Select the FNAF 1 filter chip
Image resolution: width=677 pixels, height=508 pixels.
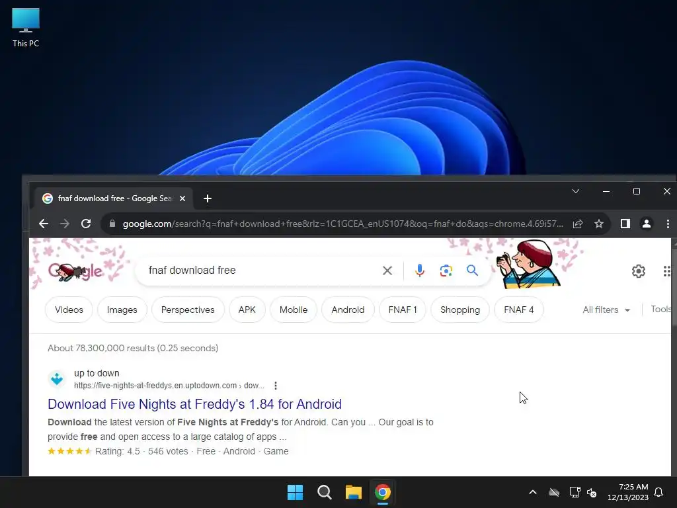click(x=403, y=310)
